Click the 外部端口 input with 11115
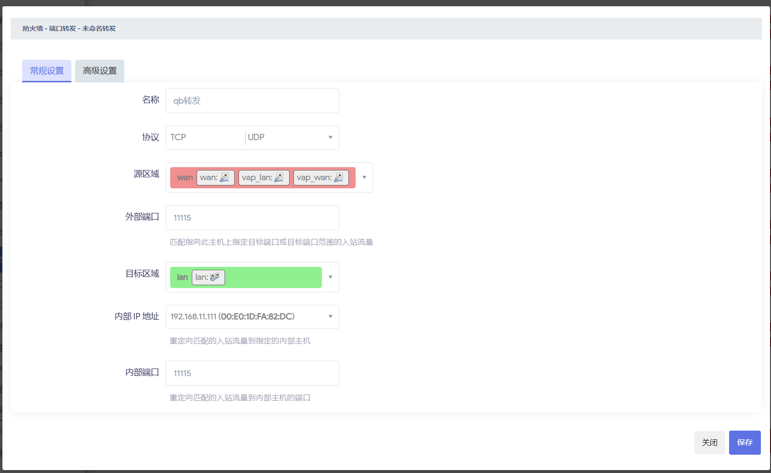Viewport: 771px width, 473px height. coord(252,218)
